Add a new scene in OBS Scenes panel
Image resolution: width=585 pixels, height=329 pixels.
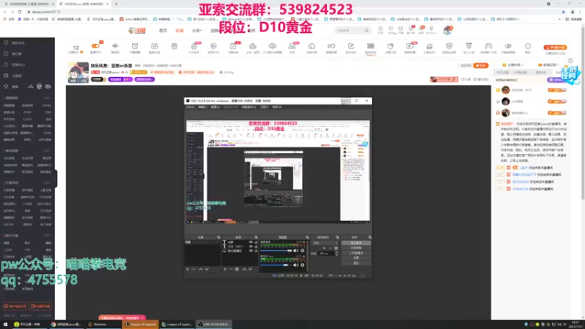(188, 269)
